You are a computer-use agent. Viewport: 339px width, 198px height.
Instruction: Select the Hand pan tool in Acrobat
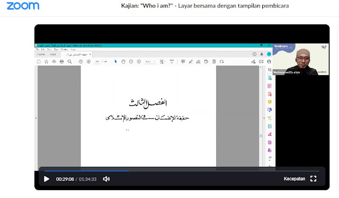tap(123, 61)
